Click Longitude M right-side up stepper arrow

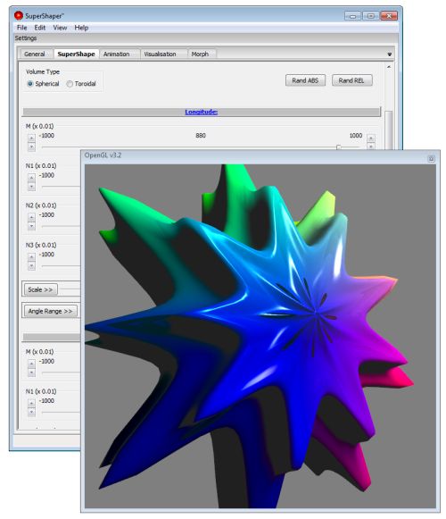click(x=371, y=138)
